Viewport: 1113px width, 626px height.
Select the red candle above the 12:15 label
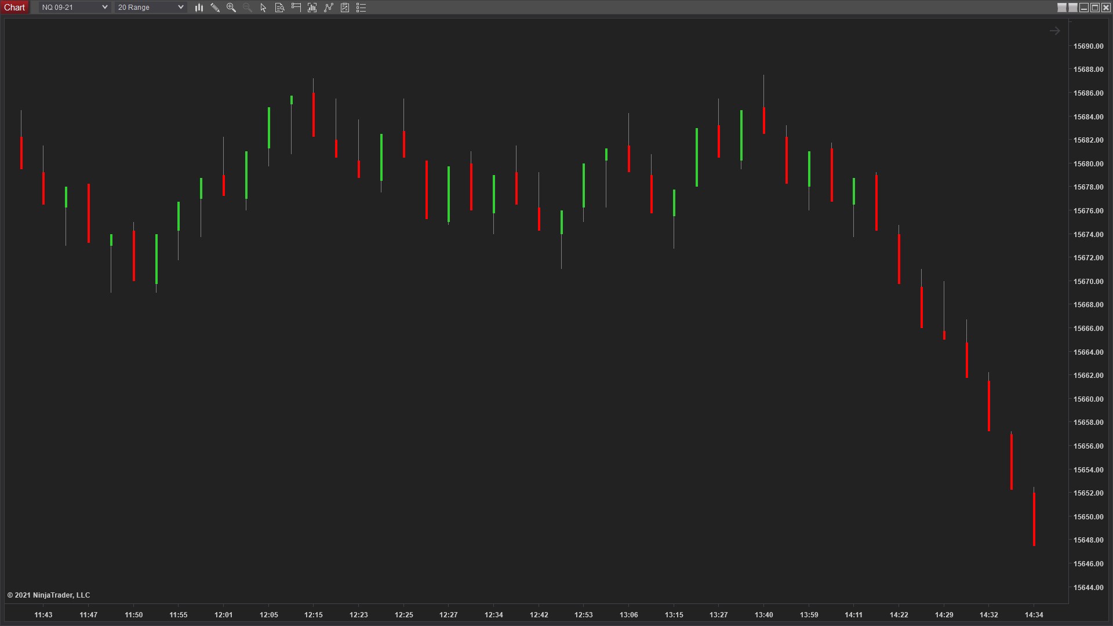[314, 114]
